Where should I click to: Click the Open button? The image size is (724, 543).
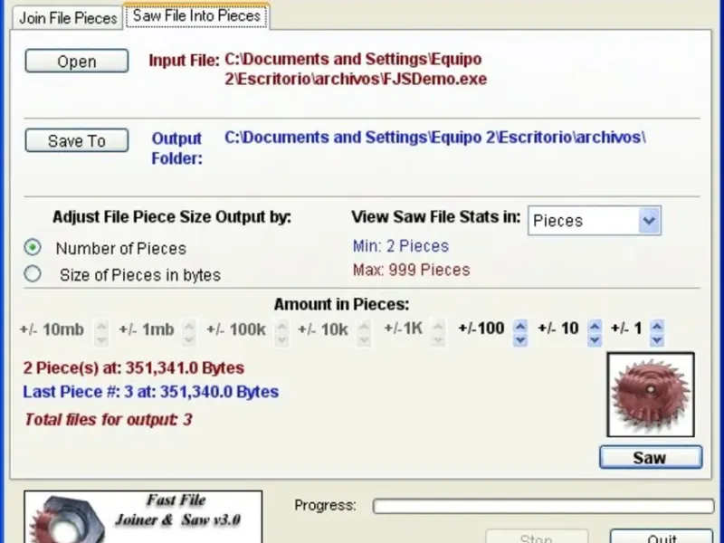tap(77, 61)
